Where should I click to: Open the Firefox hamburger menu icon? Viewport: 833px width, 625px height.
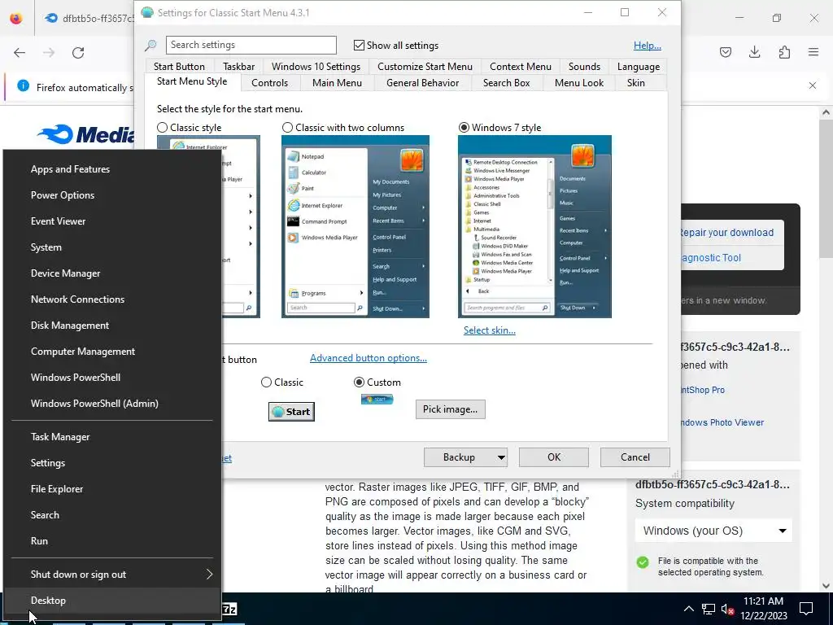point(813,52)
